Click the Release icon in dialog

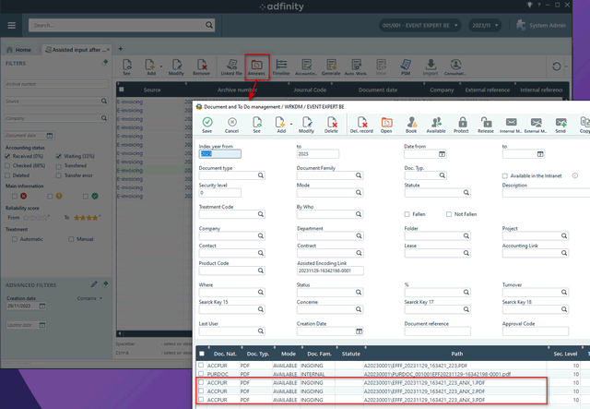coord(485,126)
